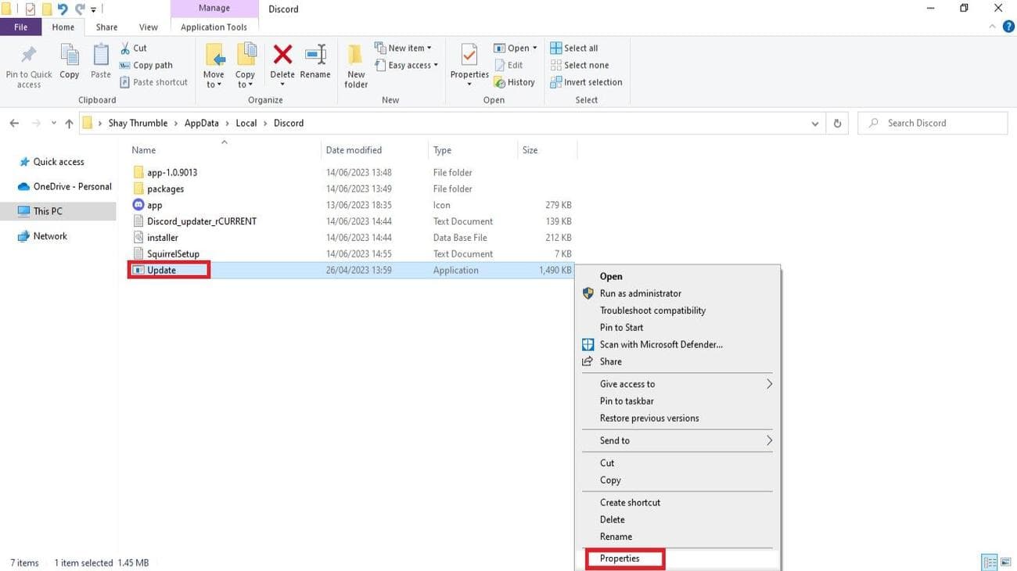Select Properties in the context menu

point(620,558)
